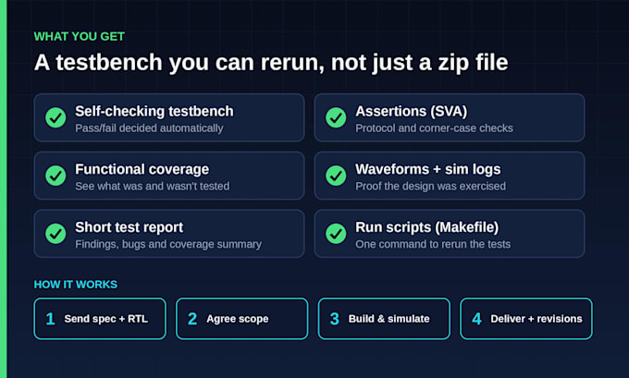
Task: Click the WHAT YOU GET heading
Action: [x=80, y=36]
